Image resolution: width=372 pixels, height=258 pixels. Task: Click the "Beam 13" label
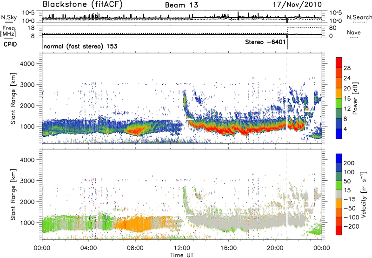[x=181, y=5]
